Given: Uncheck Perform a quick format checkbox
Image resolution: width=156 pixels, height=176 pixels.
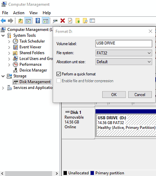Looking at the screenshot, I should (x=59, y=74).
